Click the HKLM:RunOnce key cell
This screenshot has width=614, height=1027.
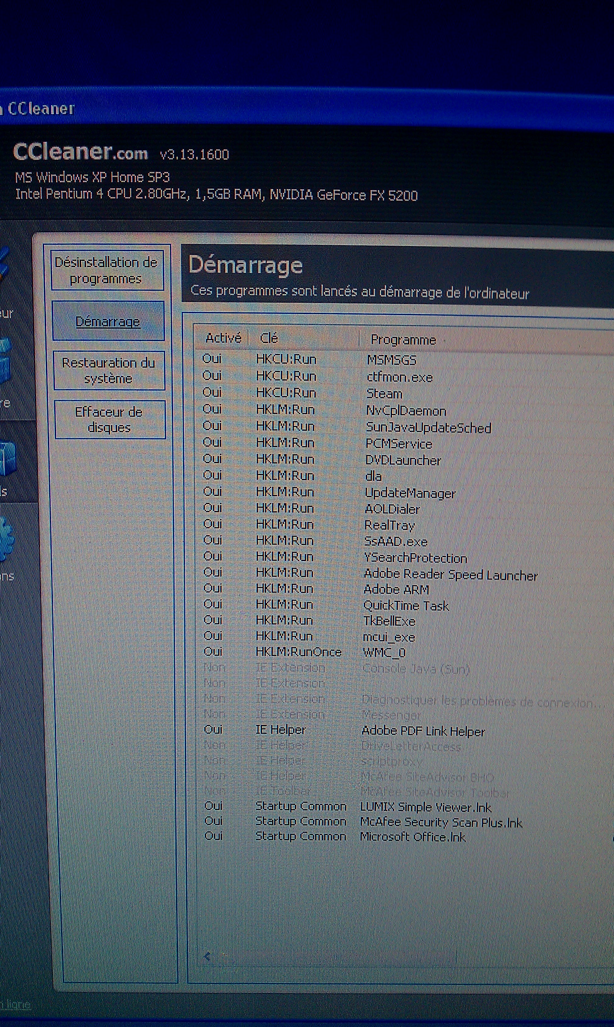point(298,652)
